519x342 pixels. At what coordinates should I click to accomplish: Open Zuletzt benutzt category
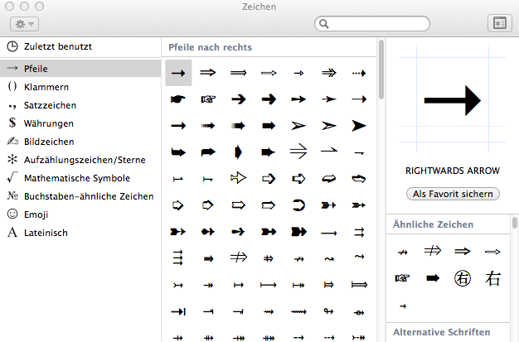pos(80,46)
